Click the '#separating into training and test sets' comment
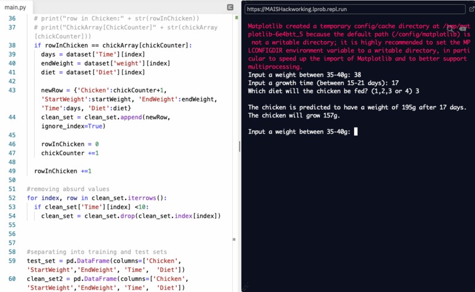The height and width of the screenshot is (292, 475). click(x=97, y=252)
